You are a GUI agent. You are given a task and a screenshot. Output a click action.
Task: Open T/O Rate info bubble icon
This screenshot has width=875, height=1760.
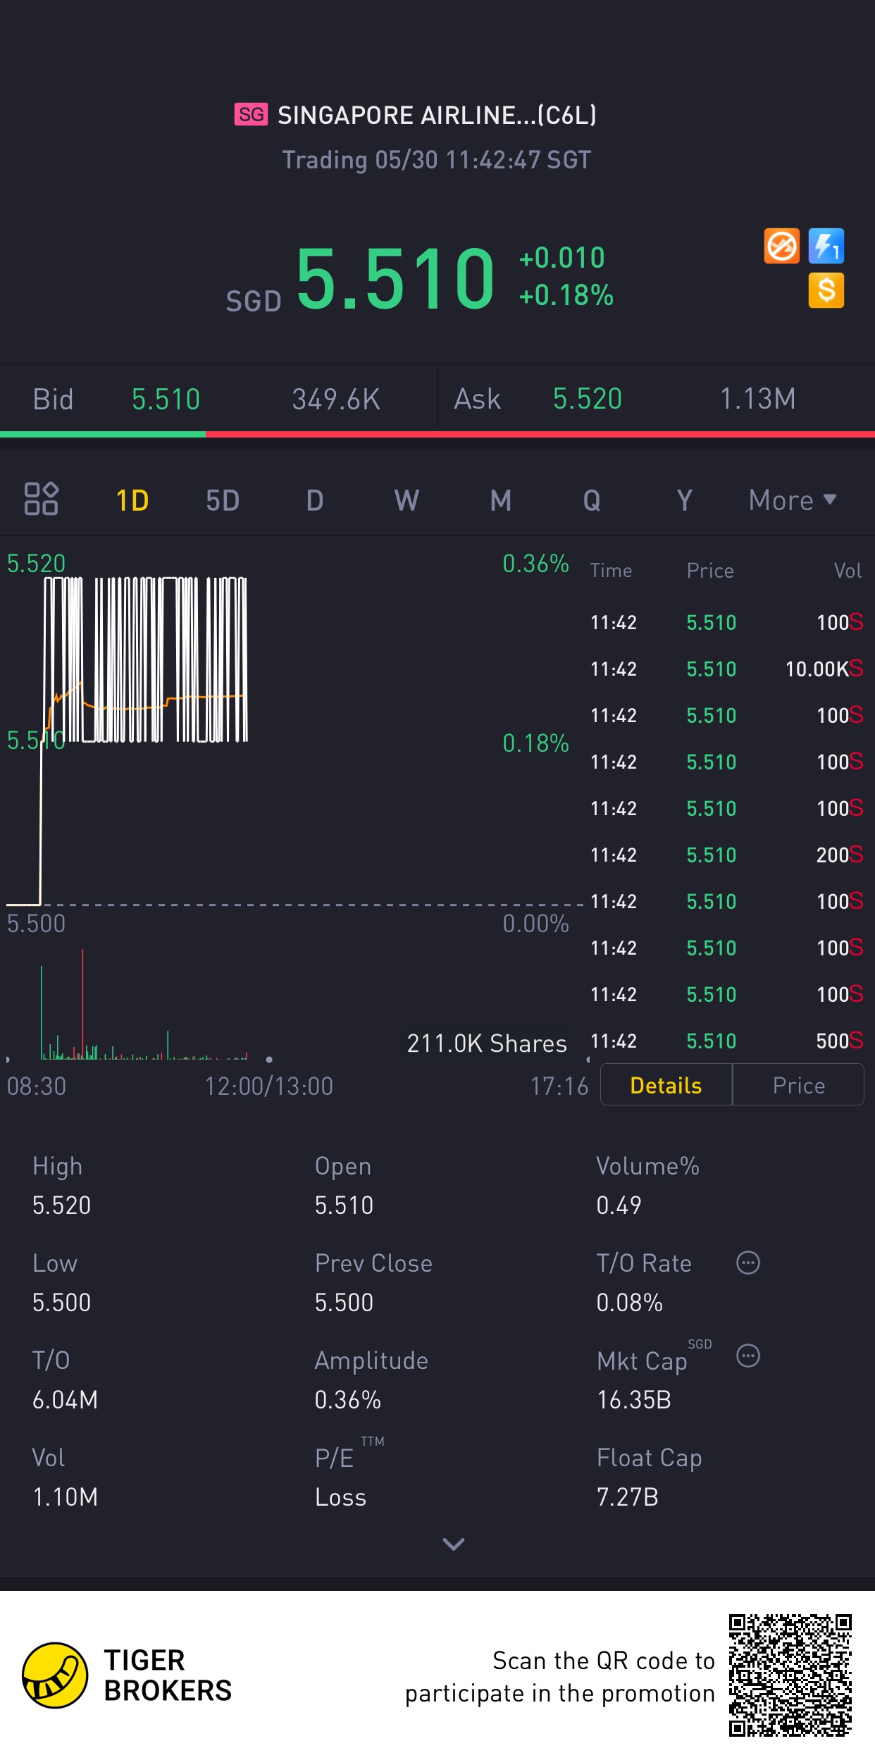[748, 1263]
